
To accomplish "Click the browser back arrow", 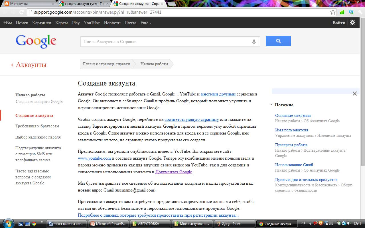I will 5,12.
